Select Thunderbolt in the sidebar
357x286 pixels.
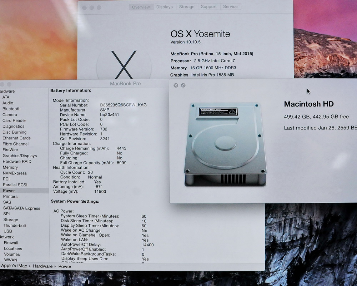(x=15, y=226)
